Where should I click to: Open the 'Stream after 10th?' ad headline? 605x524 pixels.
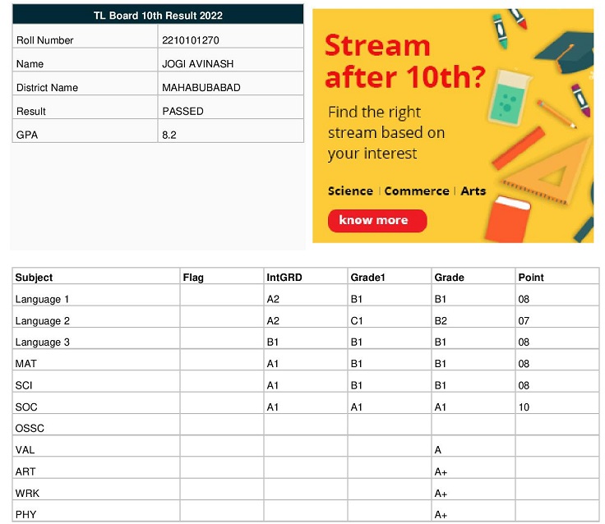[x=405, y=62]
